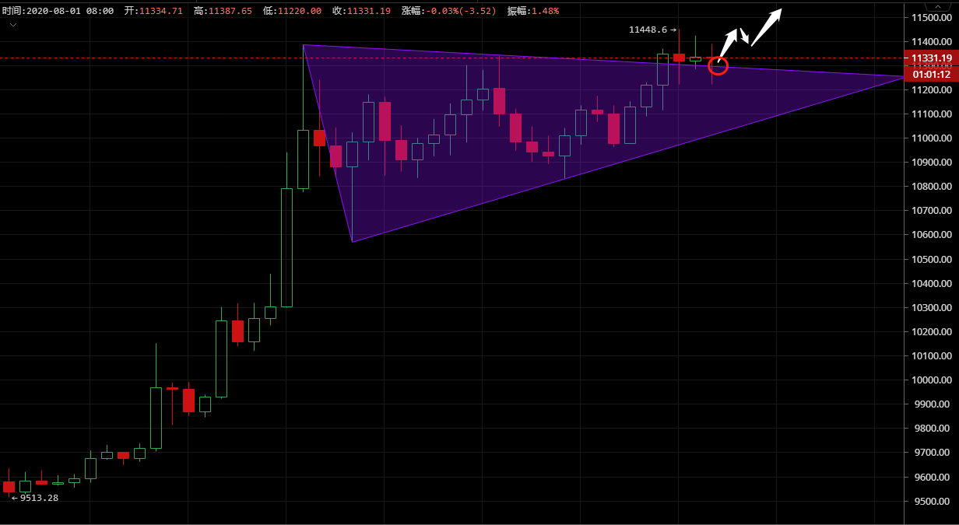This screenshot has width=959, height=525.
Task: Click the 时间 2020-08-01 08:00 timestamp
Action: point(58,11)
